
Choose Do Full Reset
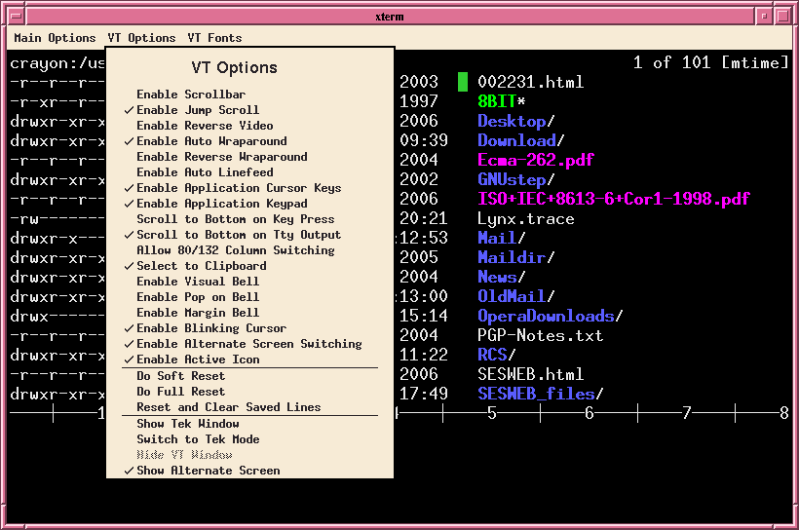pyautogui.click(x=180, y=392)
